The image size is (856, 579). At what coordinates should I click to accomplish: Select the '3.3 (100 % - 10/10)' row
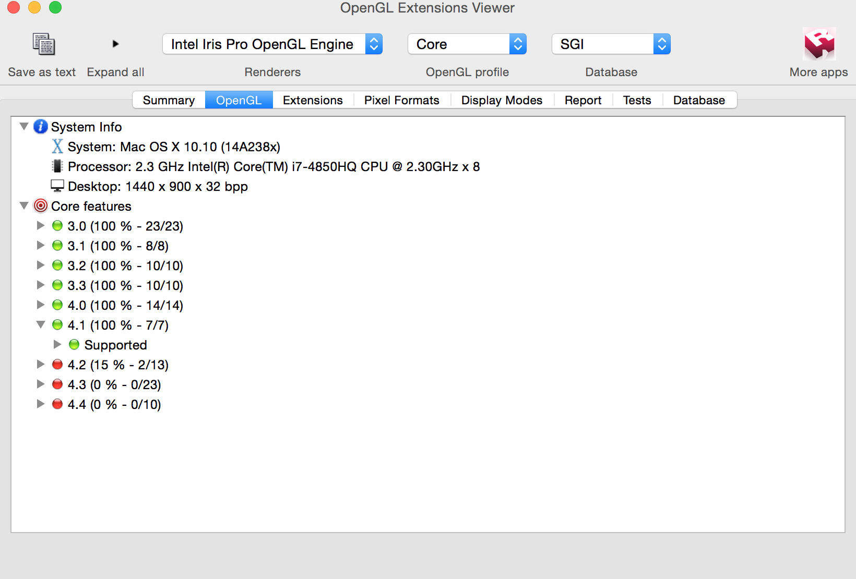125,285
